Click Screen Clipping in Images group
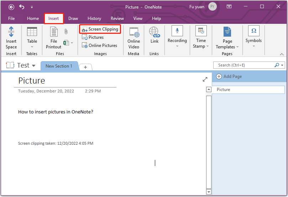 pos(100,29)
